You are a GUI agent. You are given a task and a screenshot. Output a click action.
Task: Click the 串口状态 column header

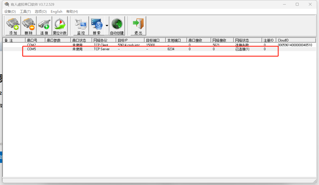[81, 40]
